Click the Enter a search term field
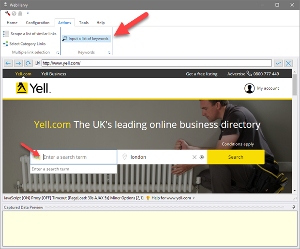 (77, 157)
